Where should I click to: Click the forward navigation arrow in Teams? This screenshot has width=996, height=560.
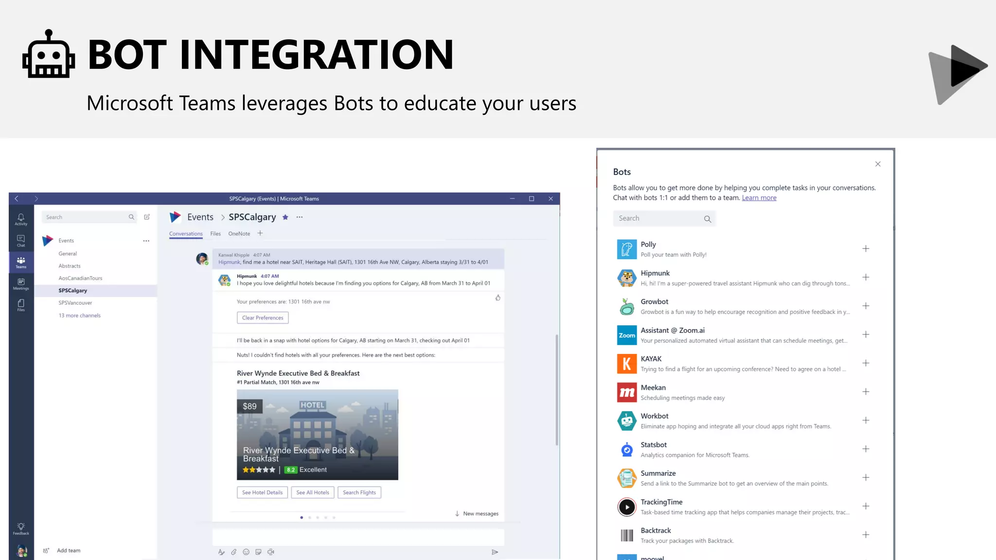click(x=36, y=198)
